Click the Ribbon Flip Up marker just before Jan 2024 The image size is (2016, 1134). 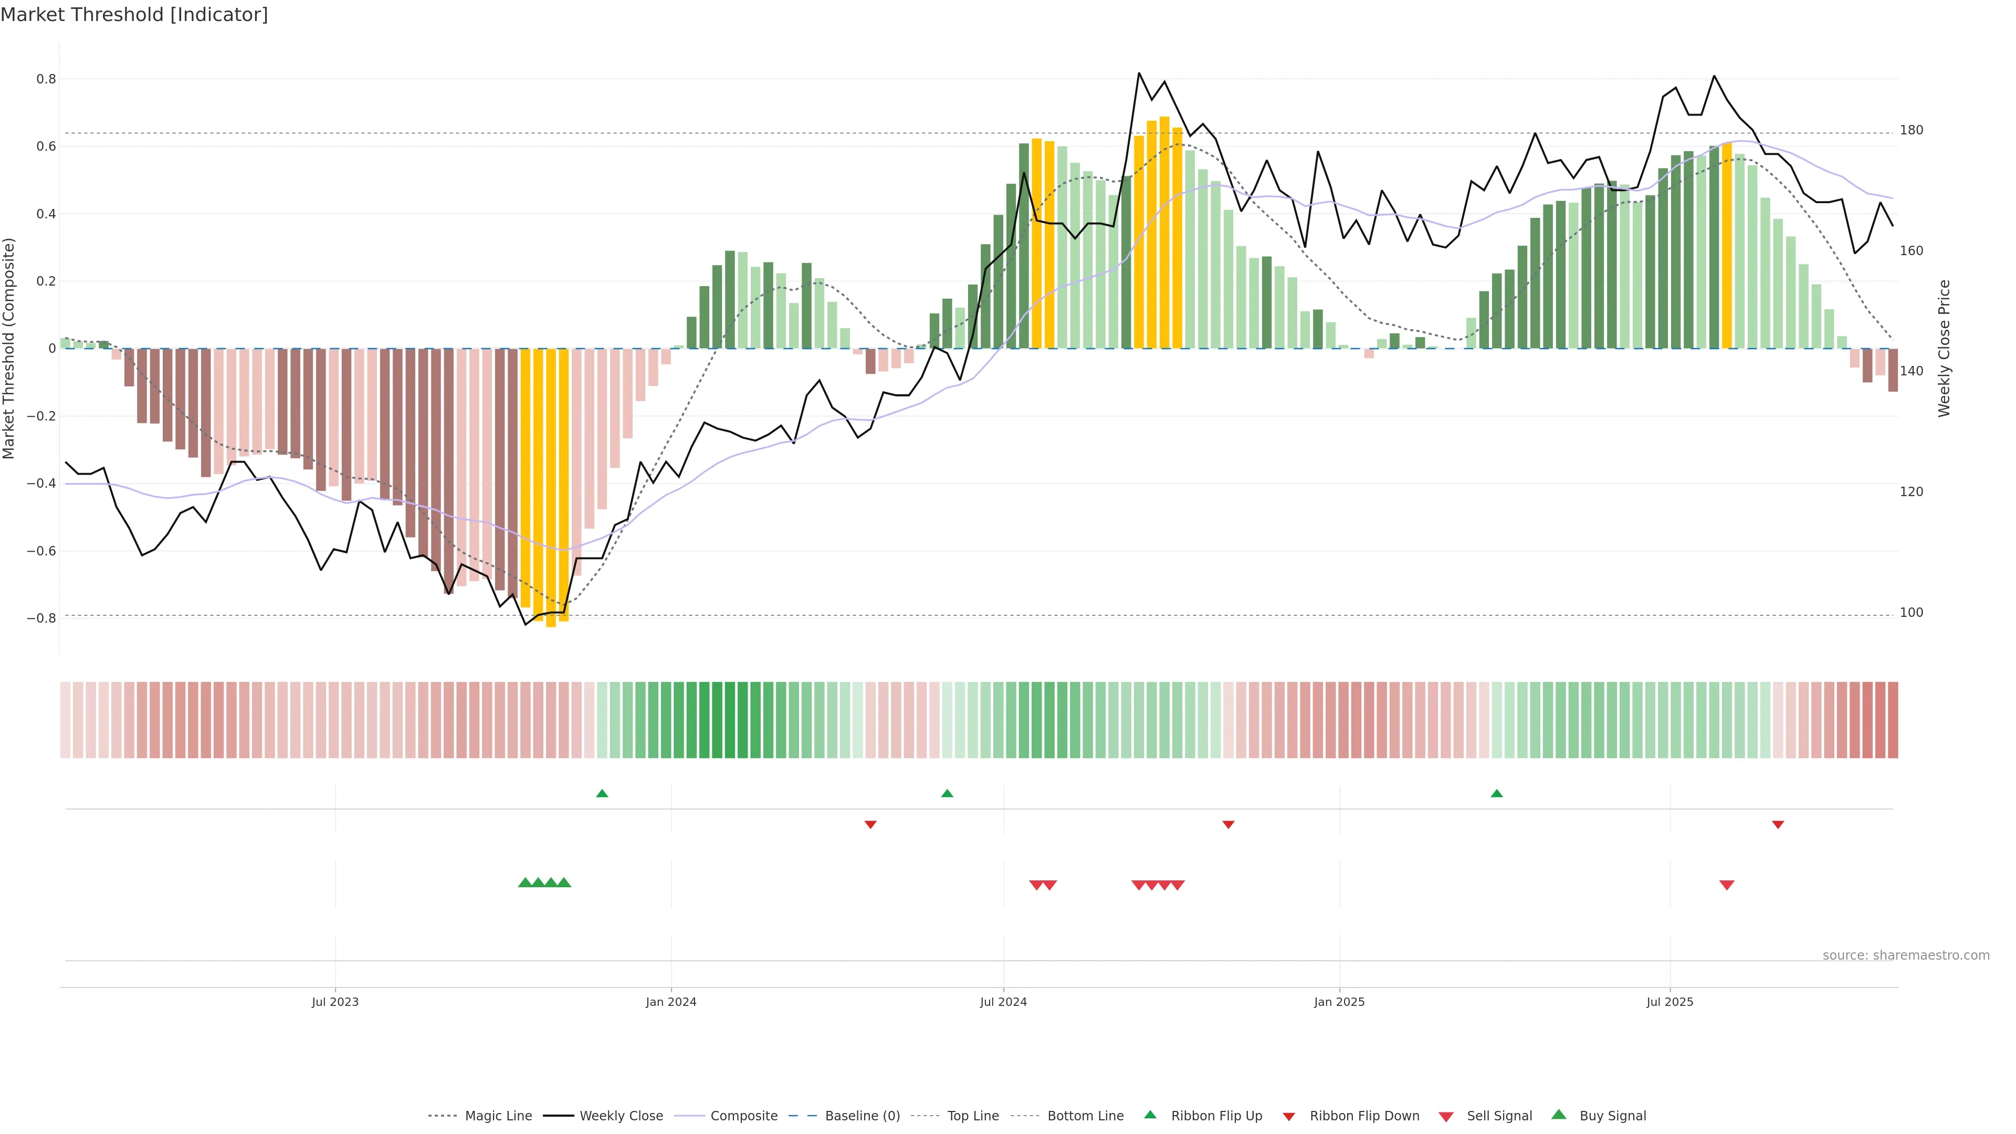click(602, 794)
